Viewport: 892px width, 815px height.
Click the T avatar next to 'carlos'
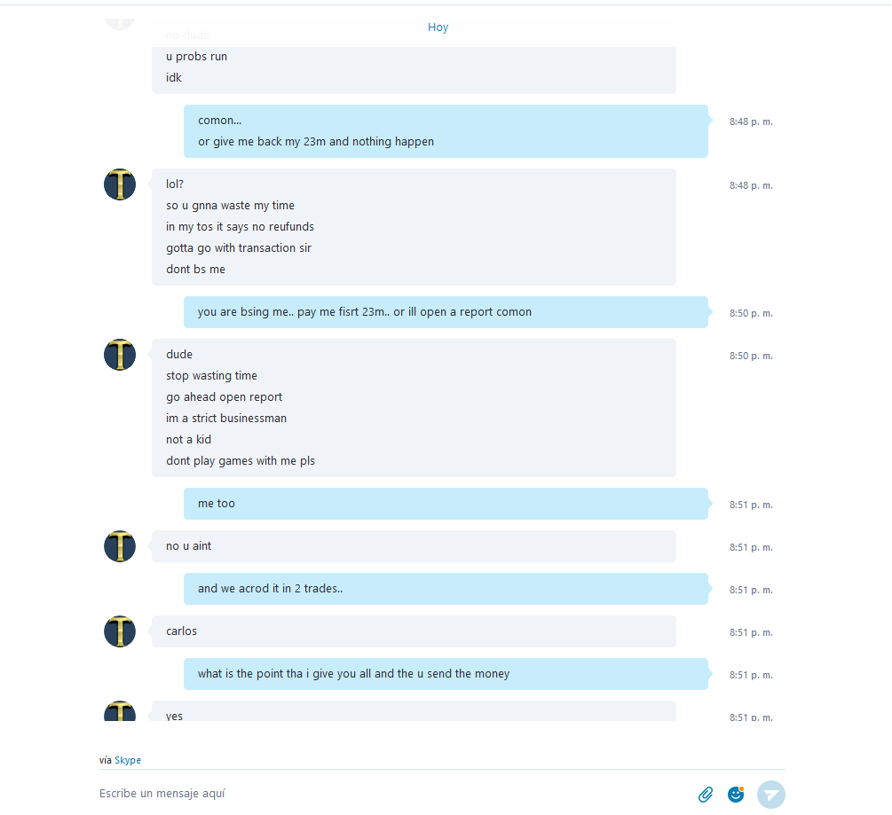coord(120,631)
